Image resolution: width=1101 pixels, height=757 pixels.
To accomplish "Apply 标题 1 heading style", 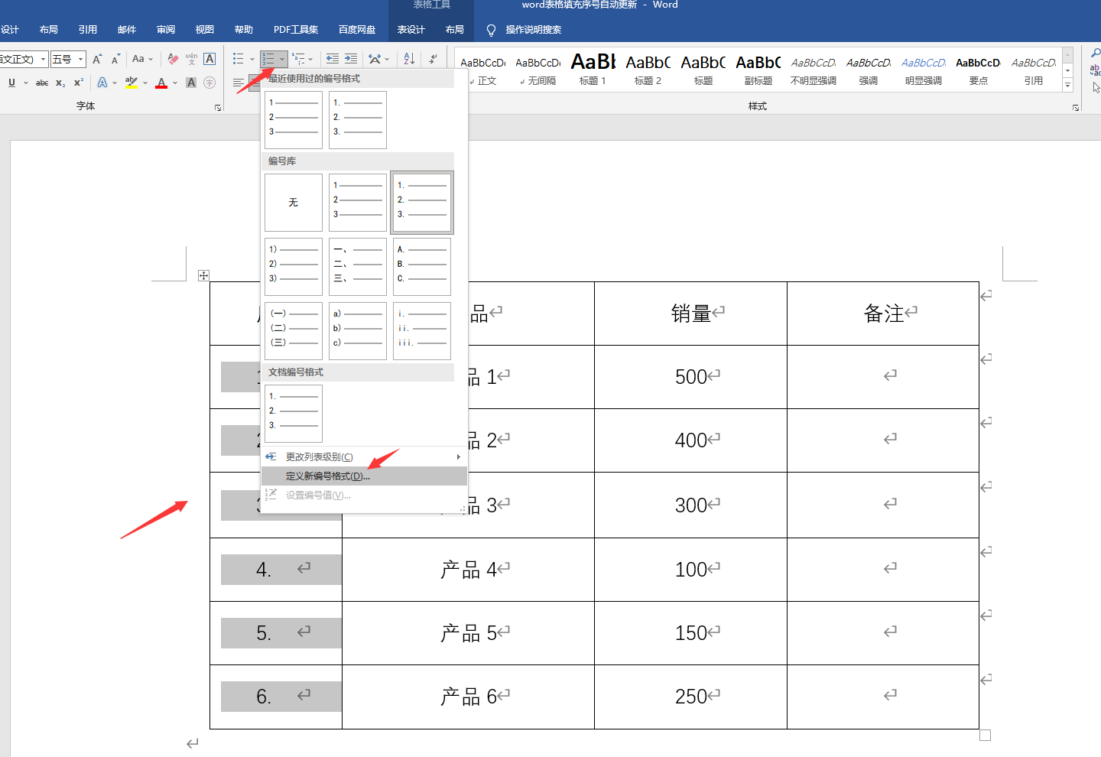I will pyautogui.click(x=593, y=70).
